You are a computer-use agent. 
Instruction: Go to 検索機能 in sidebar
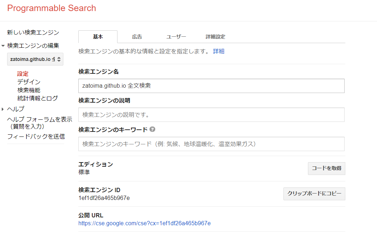click(29, 90)
